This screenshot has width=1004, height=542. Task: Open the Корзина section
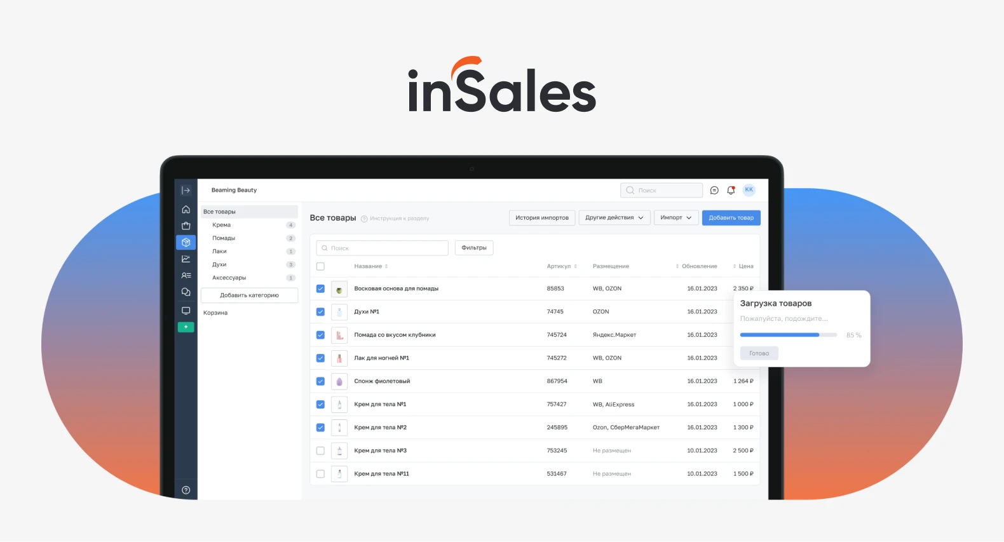pyautogui.click(x=215, y=313)
